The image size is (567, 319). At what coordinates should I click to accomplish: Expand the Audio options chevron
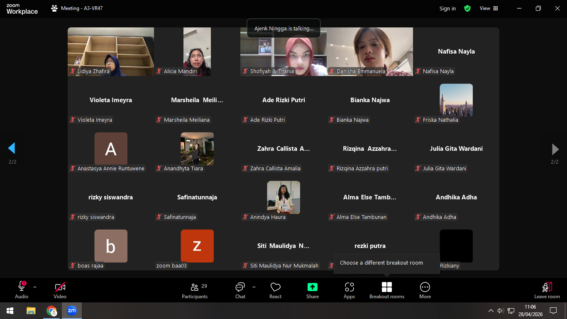[x=35, y=287]
